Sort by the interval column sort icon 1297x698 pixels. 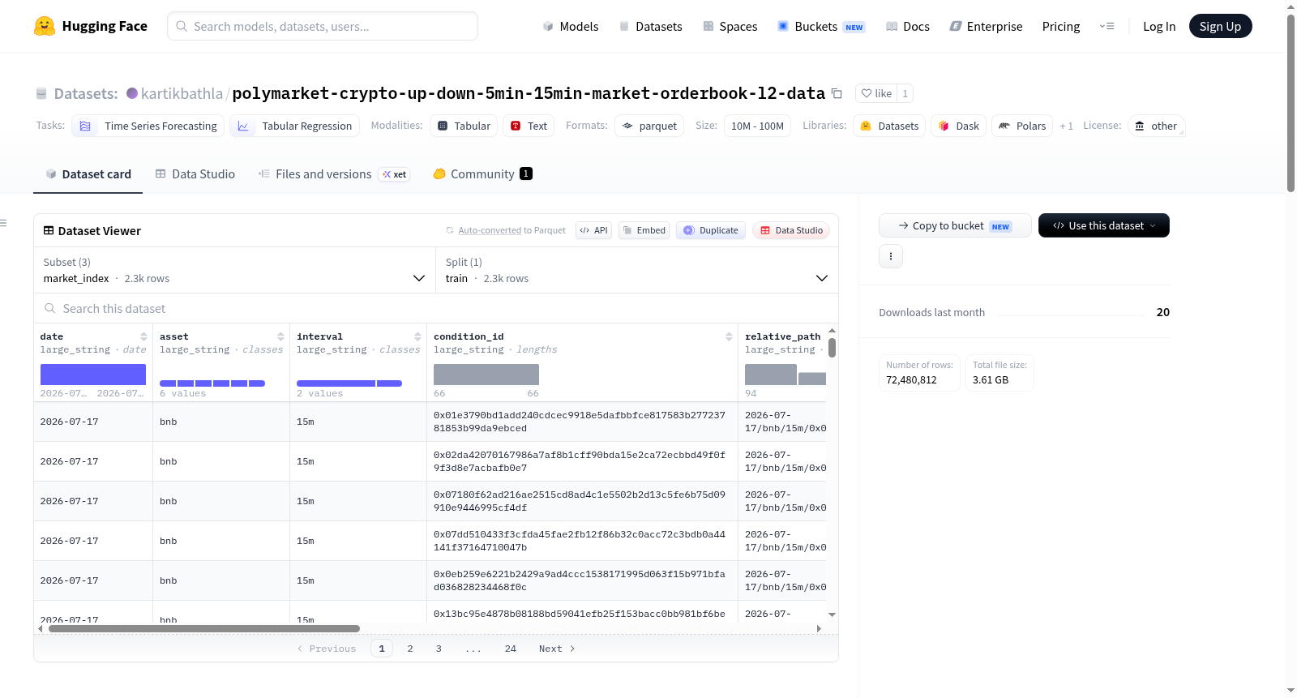coord(417,336)
